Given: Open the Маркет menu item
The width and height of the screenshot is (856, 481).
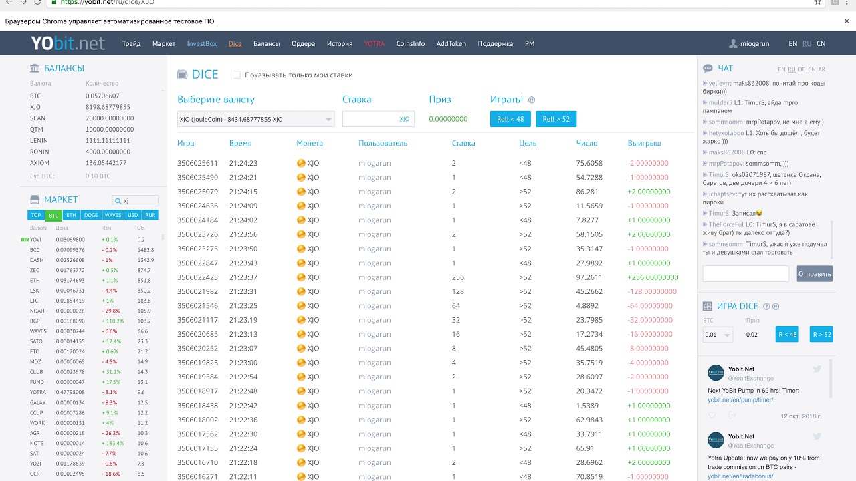Looking at the screenshot, I should [164, 44].
